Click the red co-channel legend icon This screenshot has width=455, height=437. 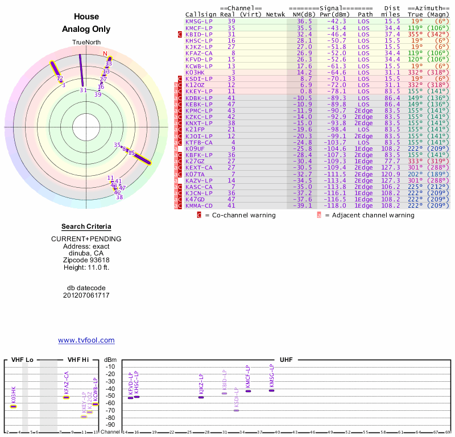tap(199, 216)
